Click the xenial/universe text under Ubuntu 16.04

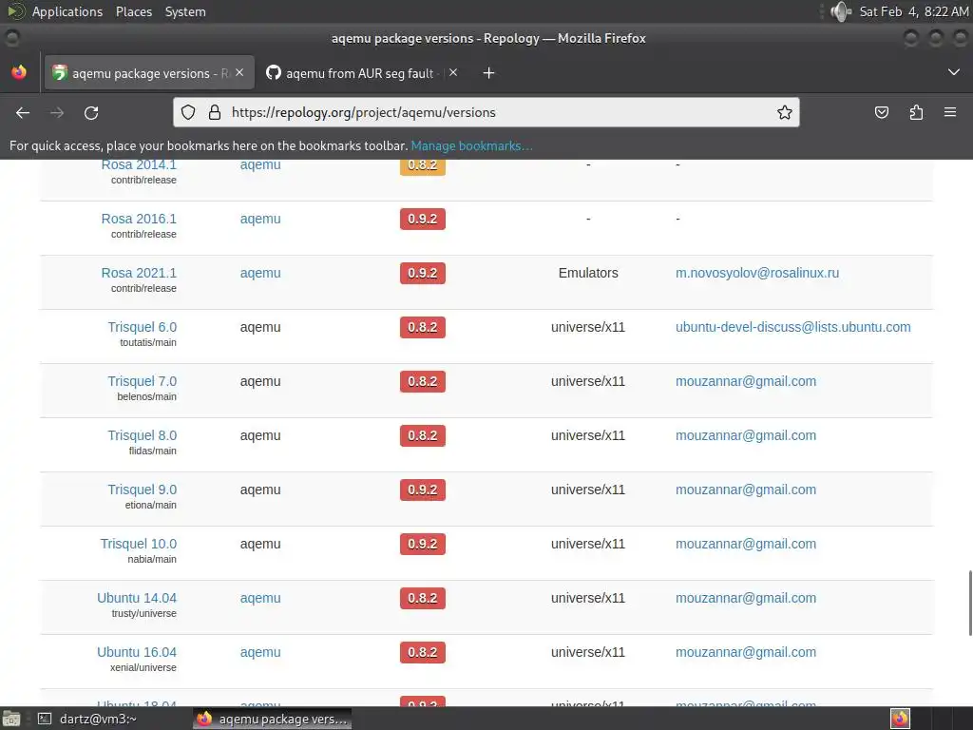pos(143,668)
